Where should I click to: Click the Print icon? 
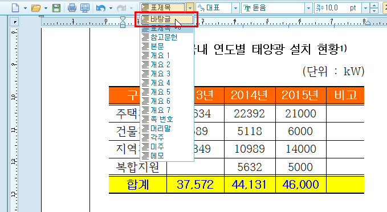click(72, 8)
